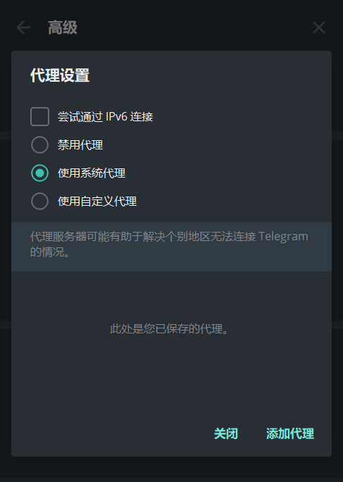The image size is (343, 482).
Task: Click the 尝试通过 IPv6 连接 label text
Action: tap(106, 116)
